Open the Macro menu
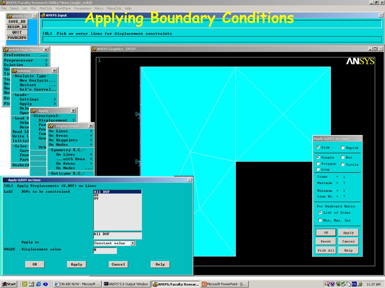The height and width of the screenshot is (288, 385). click(99, 8)
